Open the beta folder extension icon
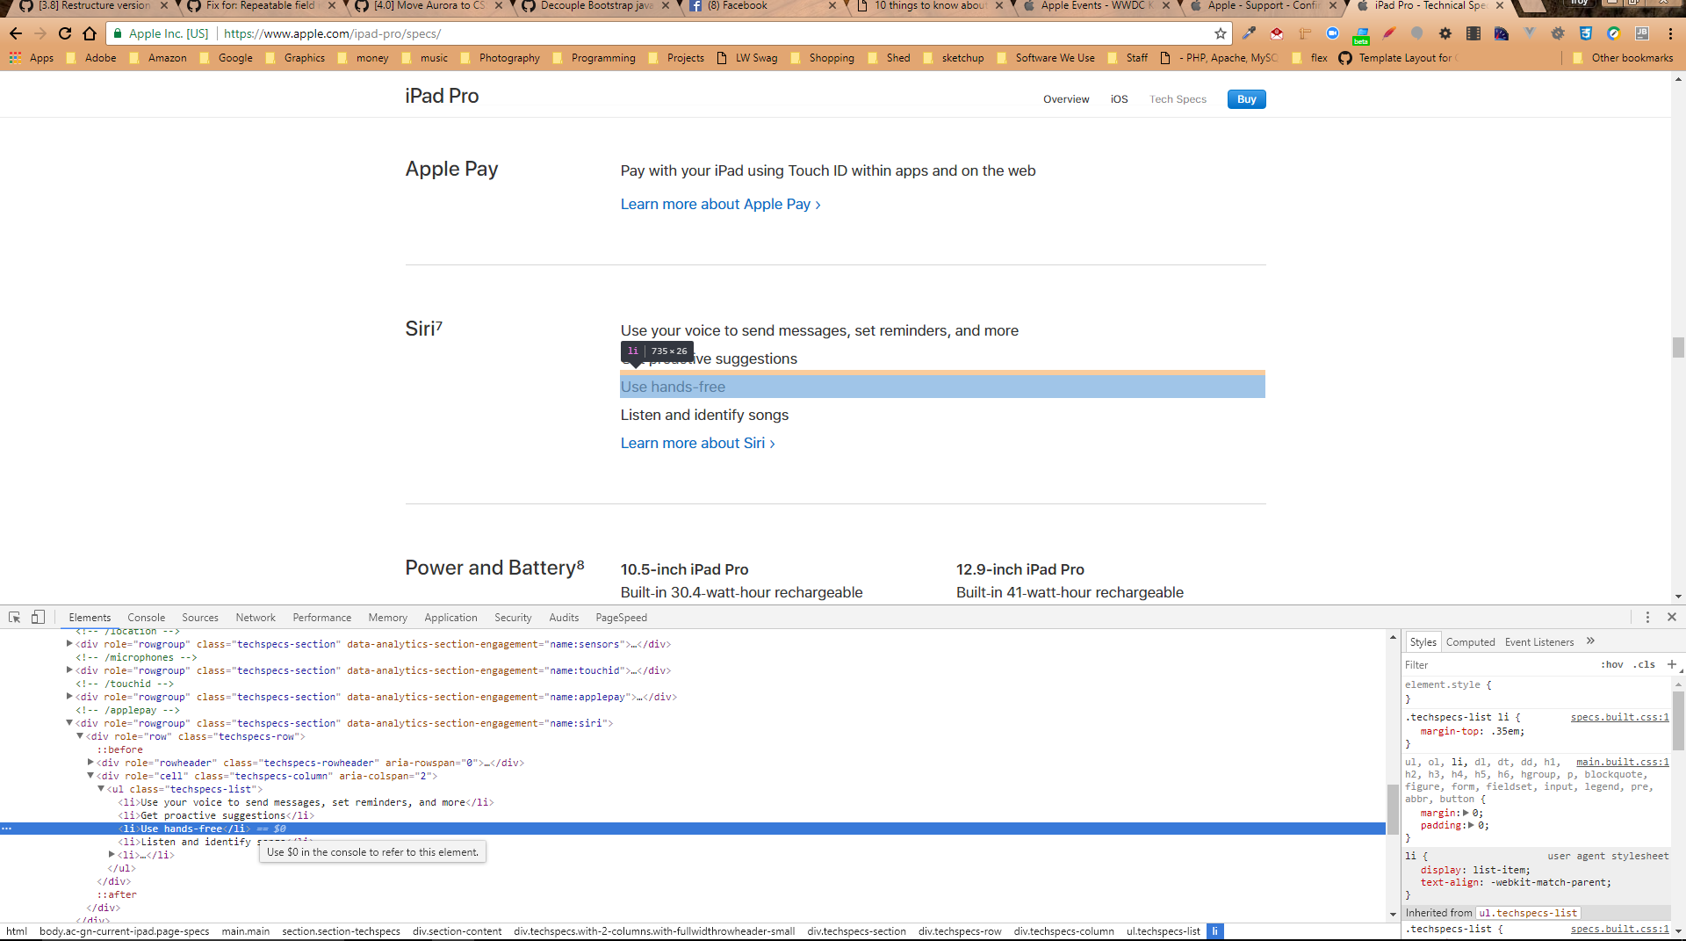This screenshot has width=1686, height=941. point(1361,35)
